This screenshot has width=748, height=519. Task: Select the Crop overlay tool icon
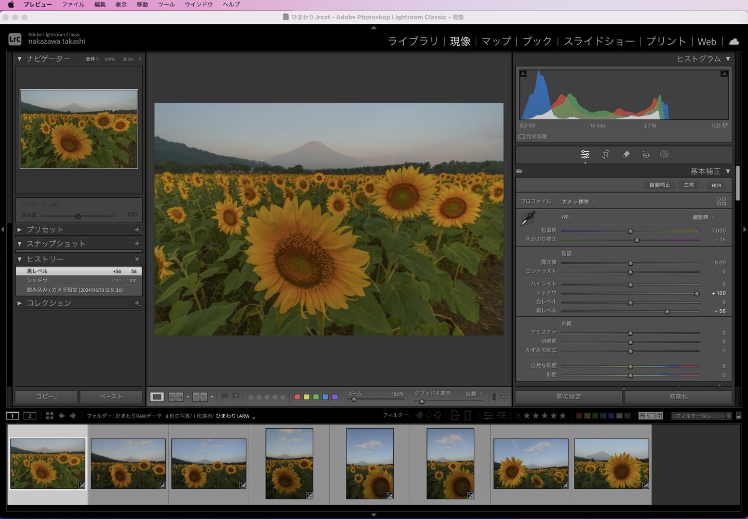(x=606, y=154)
